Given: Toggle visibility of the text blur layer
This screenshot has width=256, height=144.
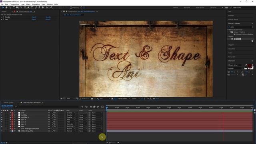Looking at the screenshot, I should 2,115.
